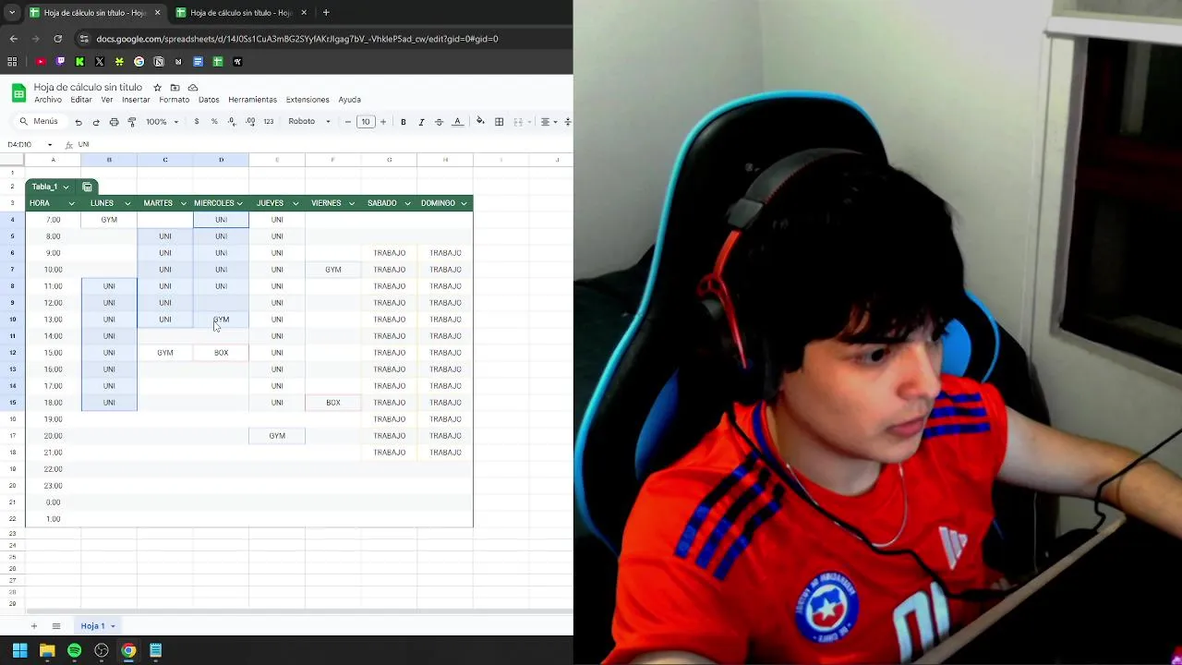The height and width of the screenshot is (665, 1182).
Task: Open Windows Start menu
Action: 19,650
